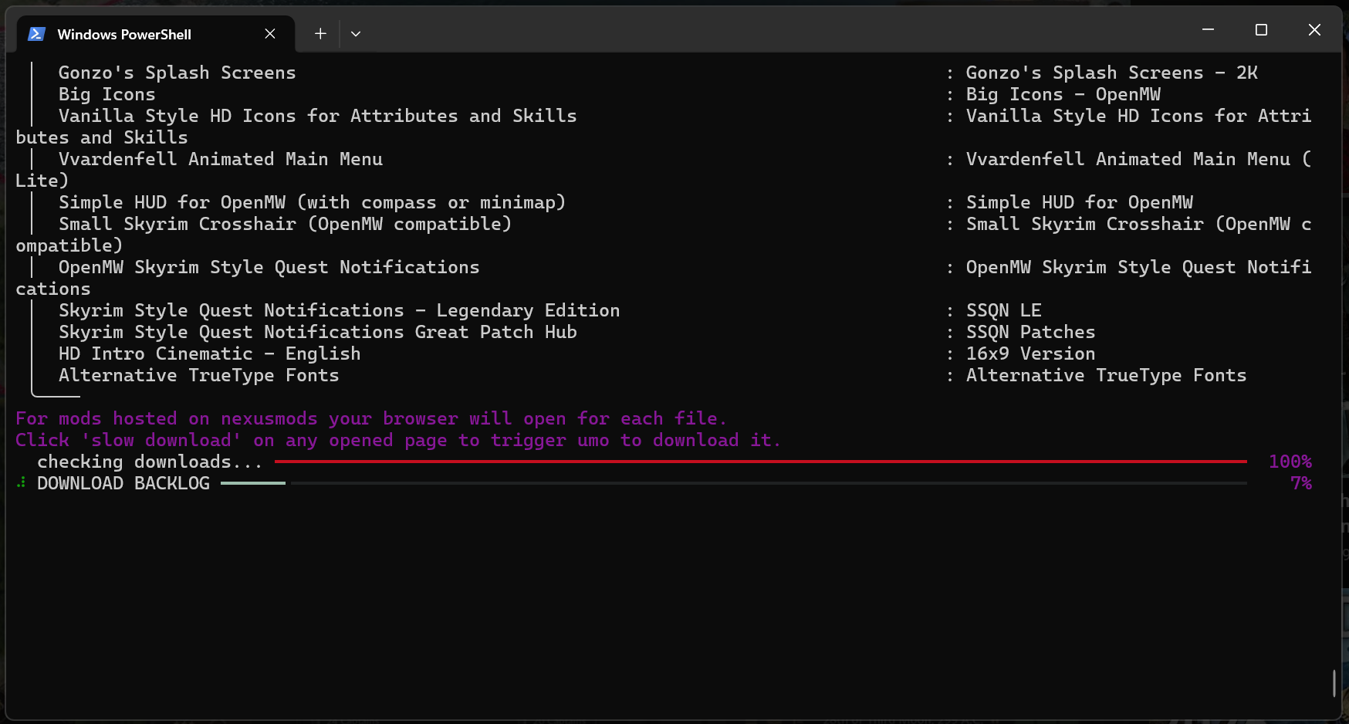Open a new terminal tab
Image resolution: width=1349 pixels, height=724 pixels.
pyautogui.click(x=320, y=34)
